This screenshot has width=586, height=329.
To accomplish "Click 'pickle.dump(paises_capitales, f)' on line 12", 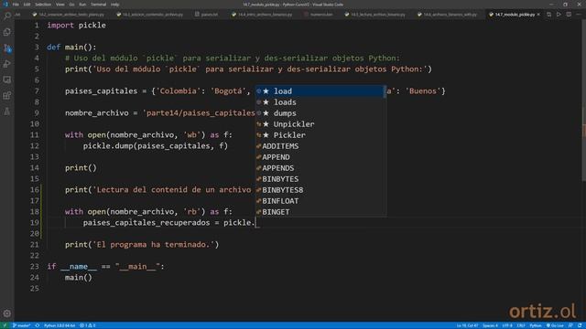I will point(155,146).
